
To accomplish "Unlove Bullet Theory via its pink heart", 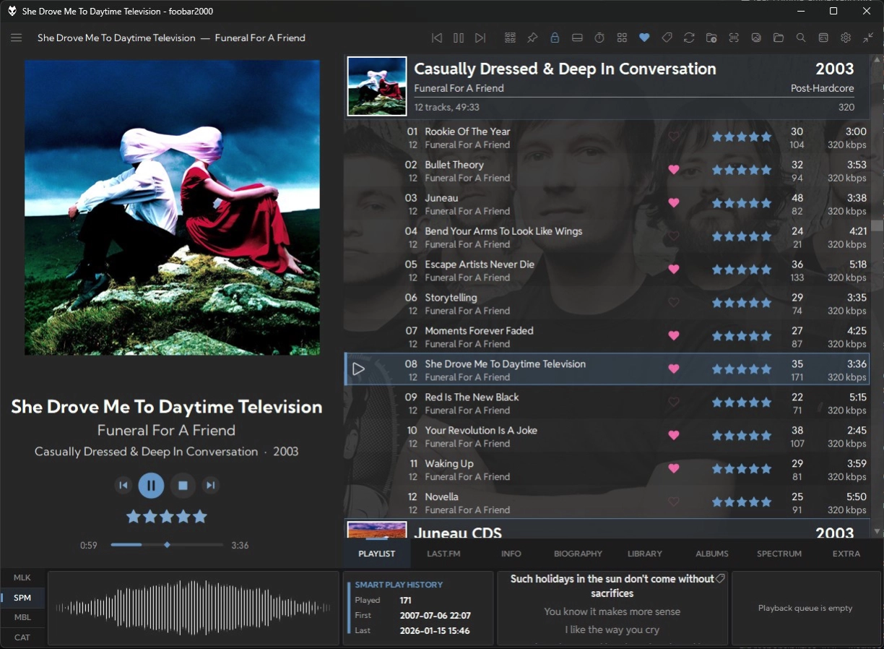I will [674, 170].
